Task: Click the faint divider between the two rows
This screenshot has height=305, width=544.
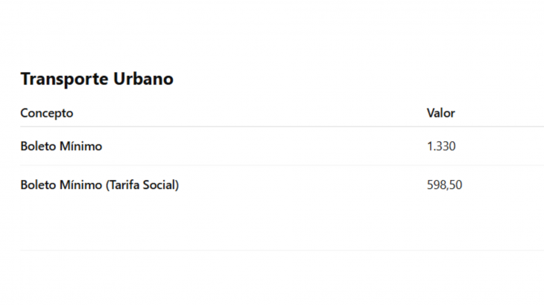Action: (x=282, y=165)
